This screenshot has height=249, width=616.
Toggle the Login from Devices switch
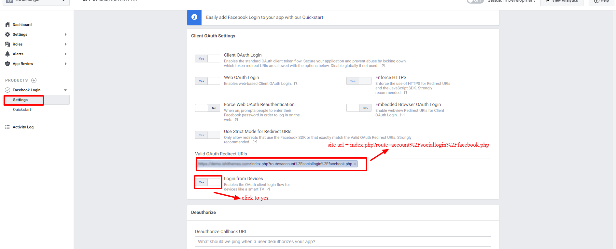pyautogui.click(x=207, y=182)
